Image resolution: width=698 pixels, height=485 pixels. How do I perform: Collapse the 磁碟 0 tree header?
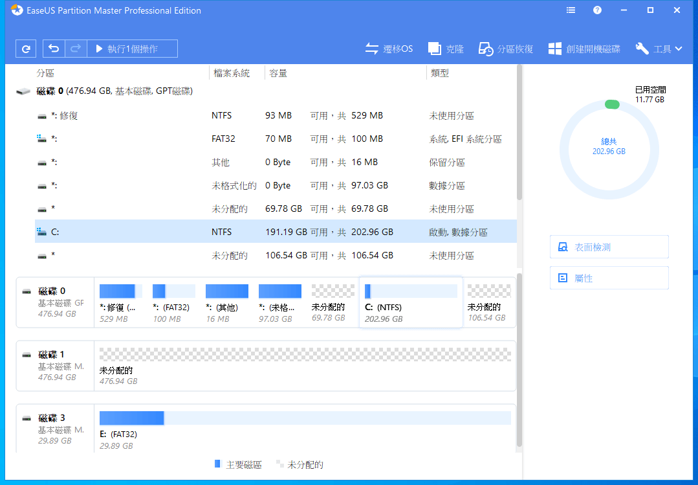pyautogui.click(x=23, y=92)
